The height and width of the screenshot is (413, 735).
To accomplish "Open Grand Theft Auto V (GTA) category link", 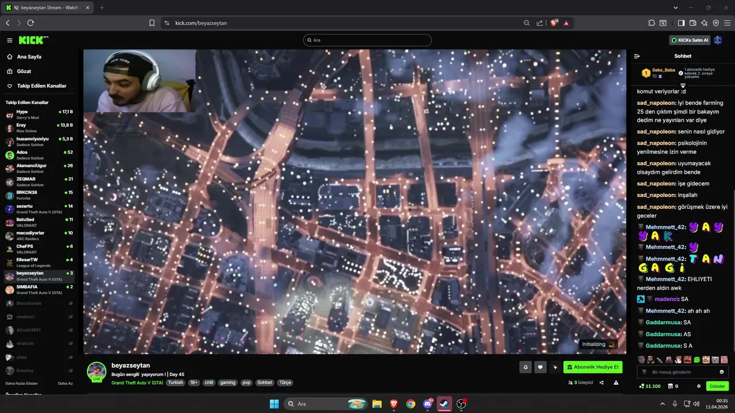I will [137, 383].
